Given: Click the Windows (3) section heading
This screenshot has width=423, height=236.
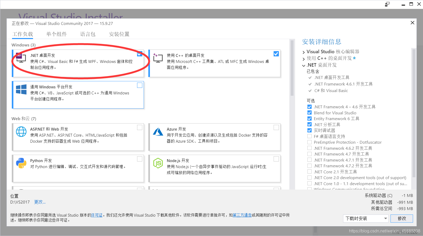Looking at the screenshot, I should click(24, 45).
